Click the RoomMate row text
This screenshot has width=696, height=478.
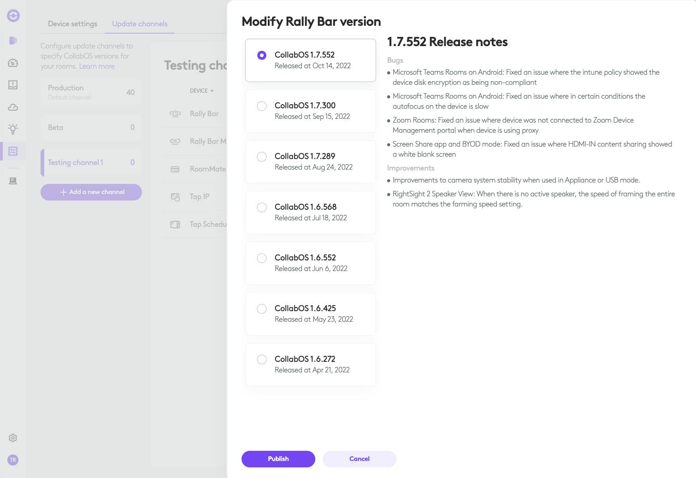coord(208,169)
